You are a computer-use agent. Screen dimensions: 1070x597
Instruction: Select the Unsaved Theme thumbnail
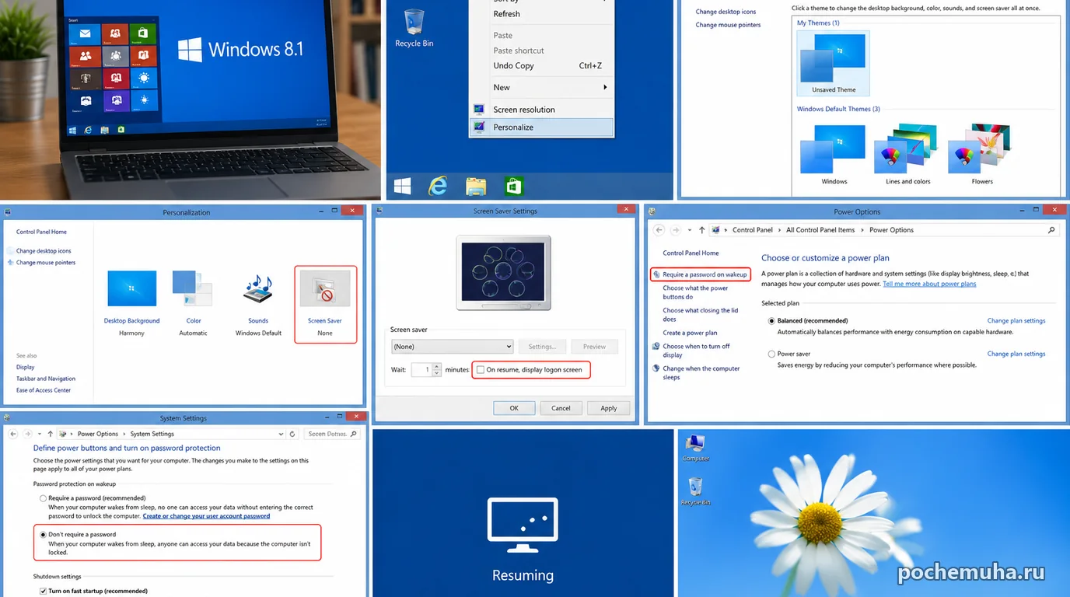tap(834, 63)
